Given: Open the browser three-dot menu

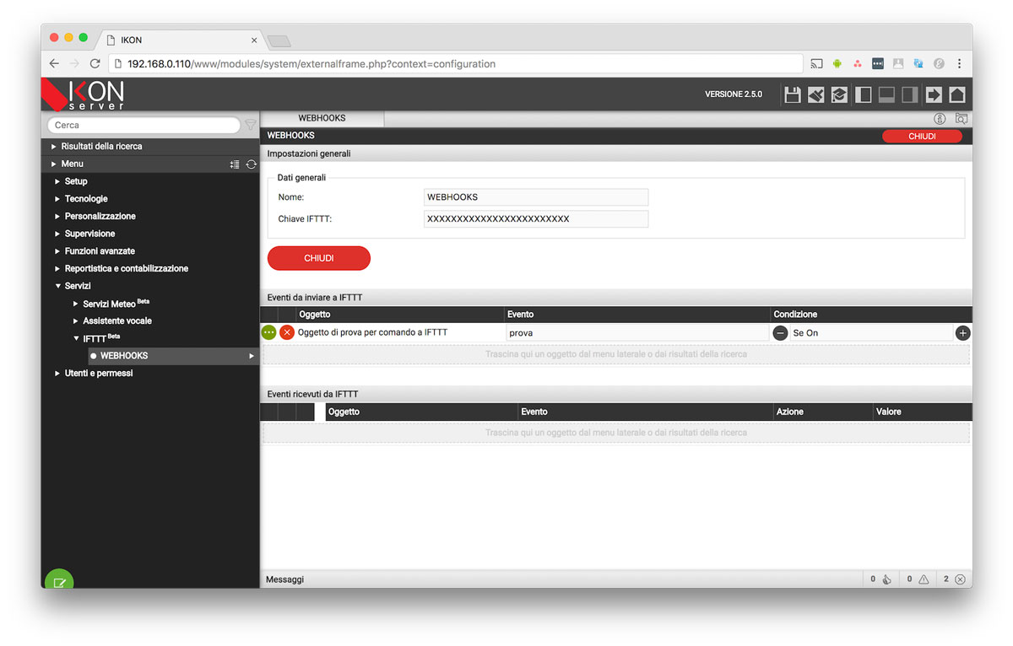Looking at the screenshot, I should pos(960,63).
